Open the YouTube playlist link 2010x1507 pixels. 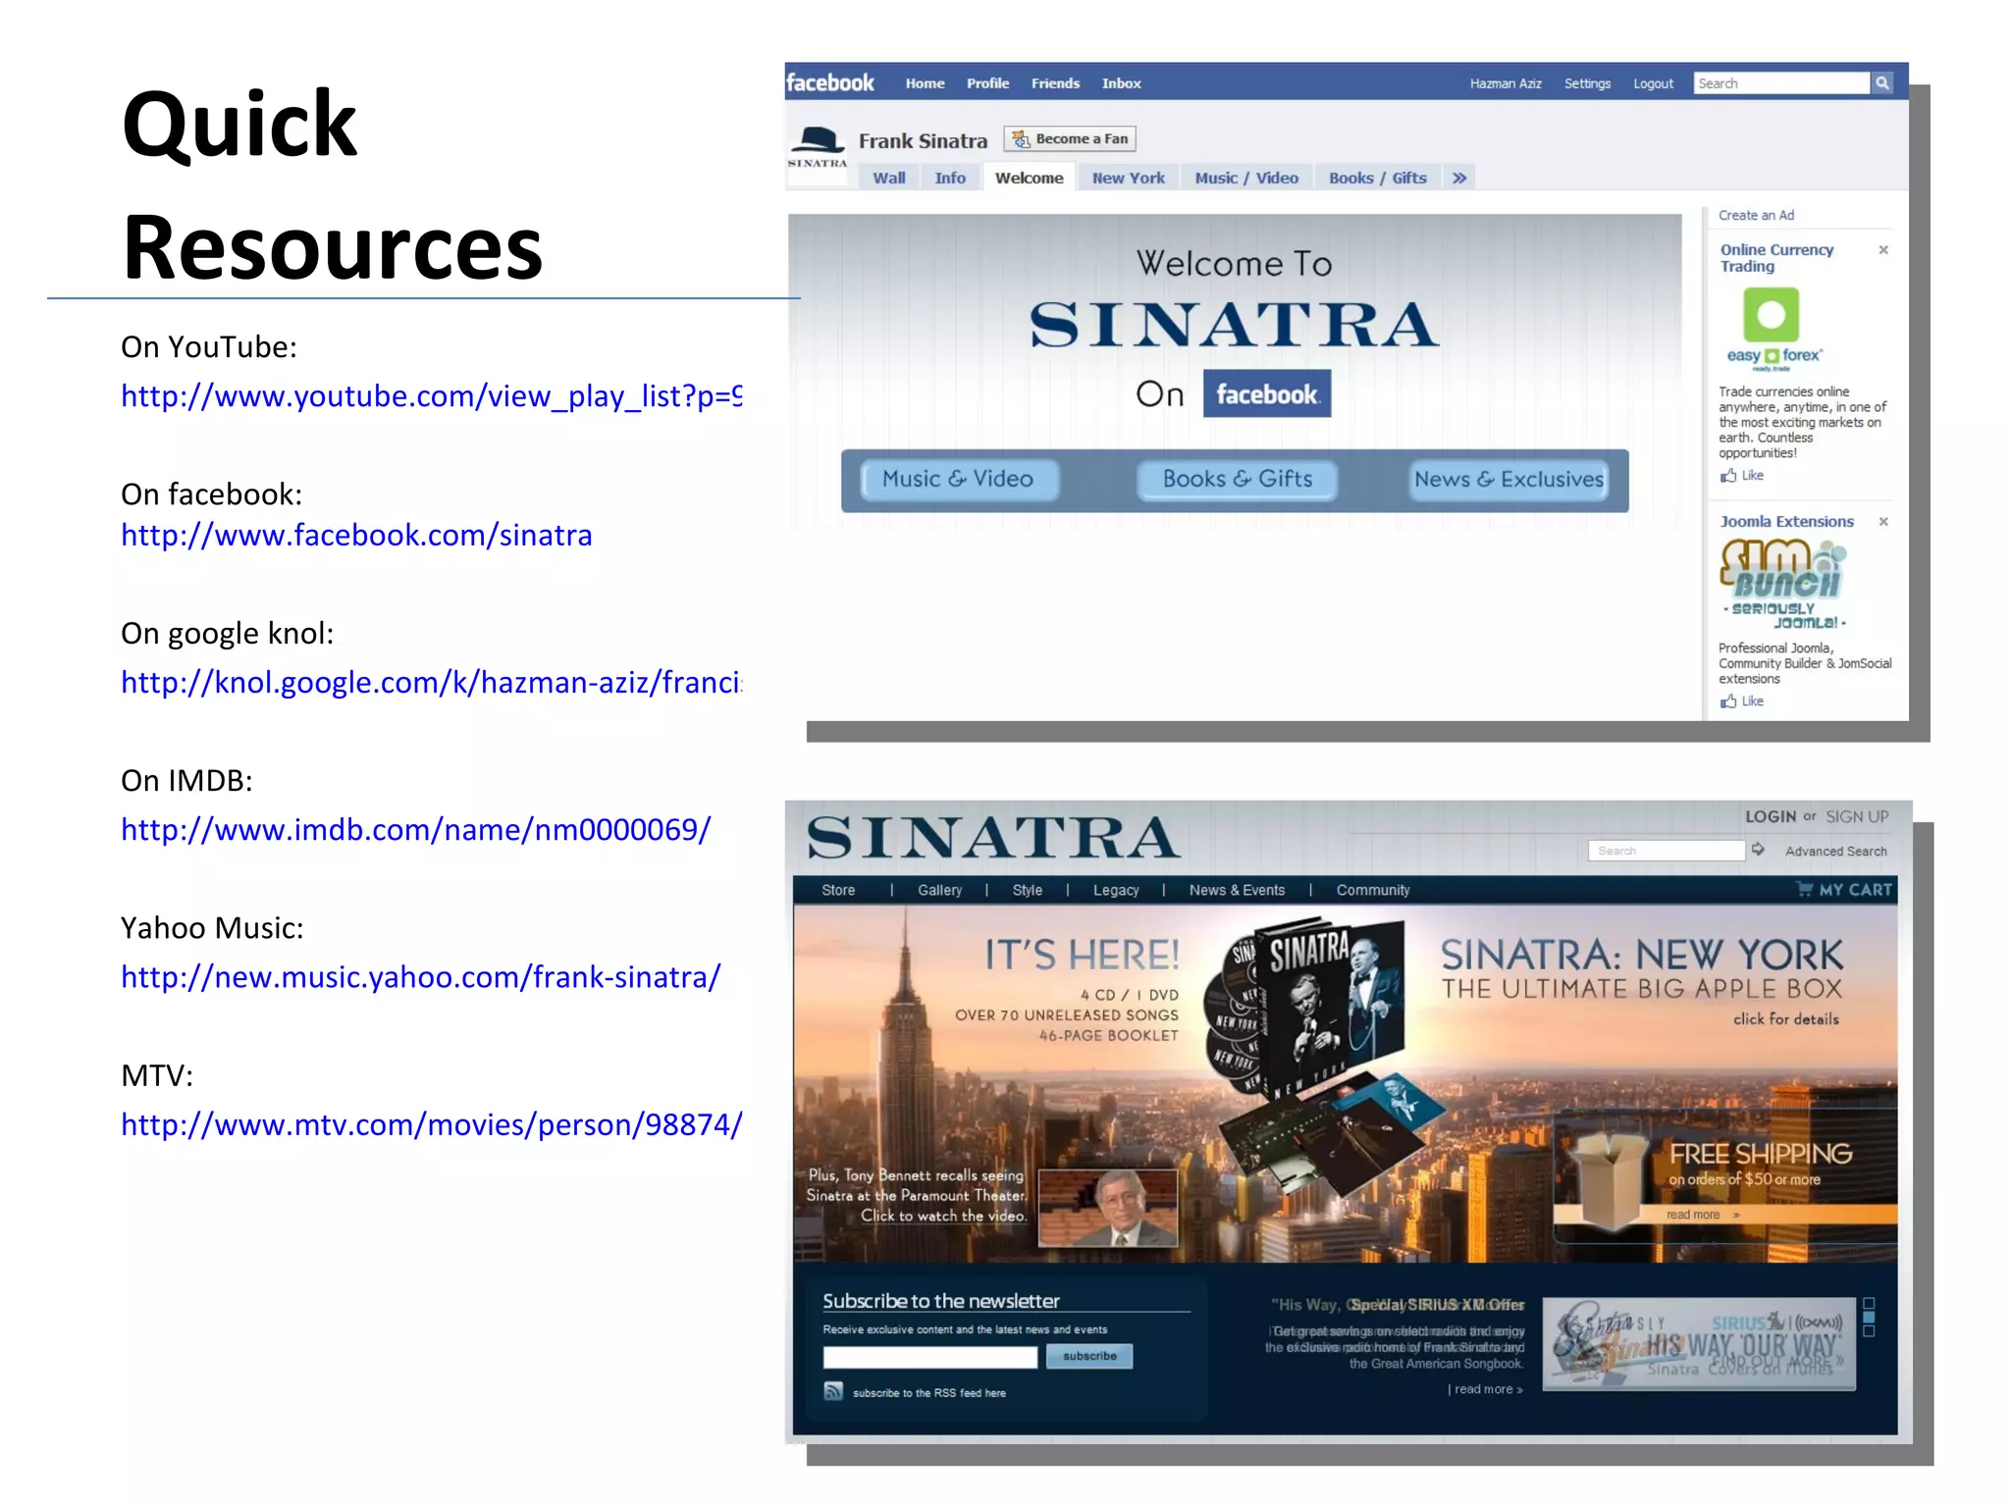click(432, 396)
